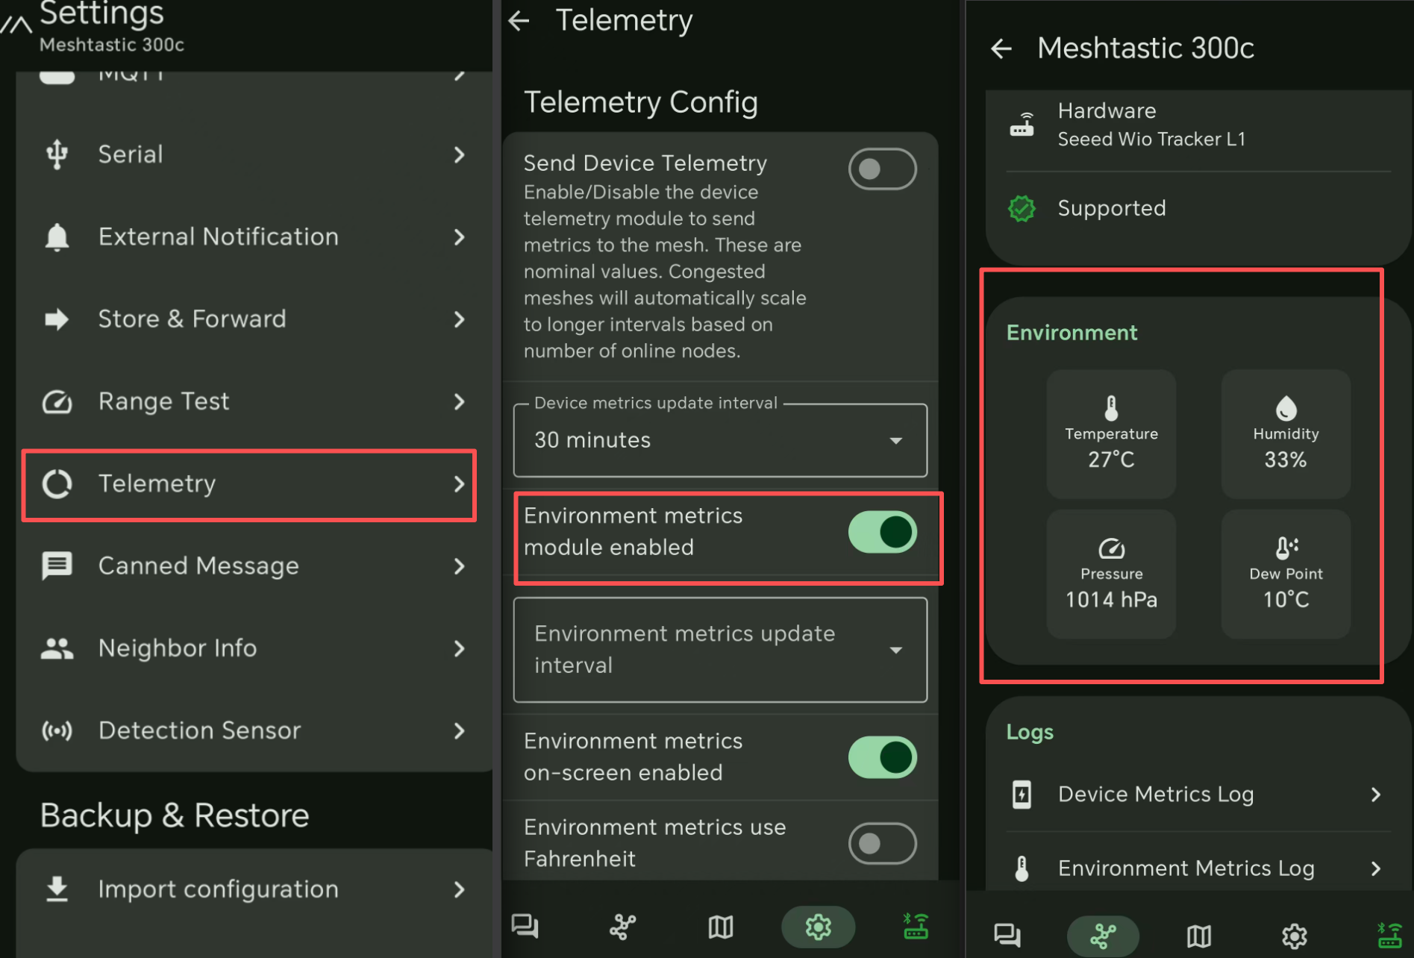Click back arrow next to Meshtastic 300c title
1414x958 pixels.
point(1001,49)
